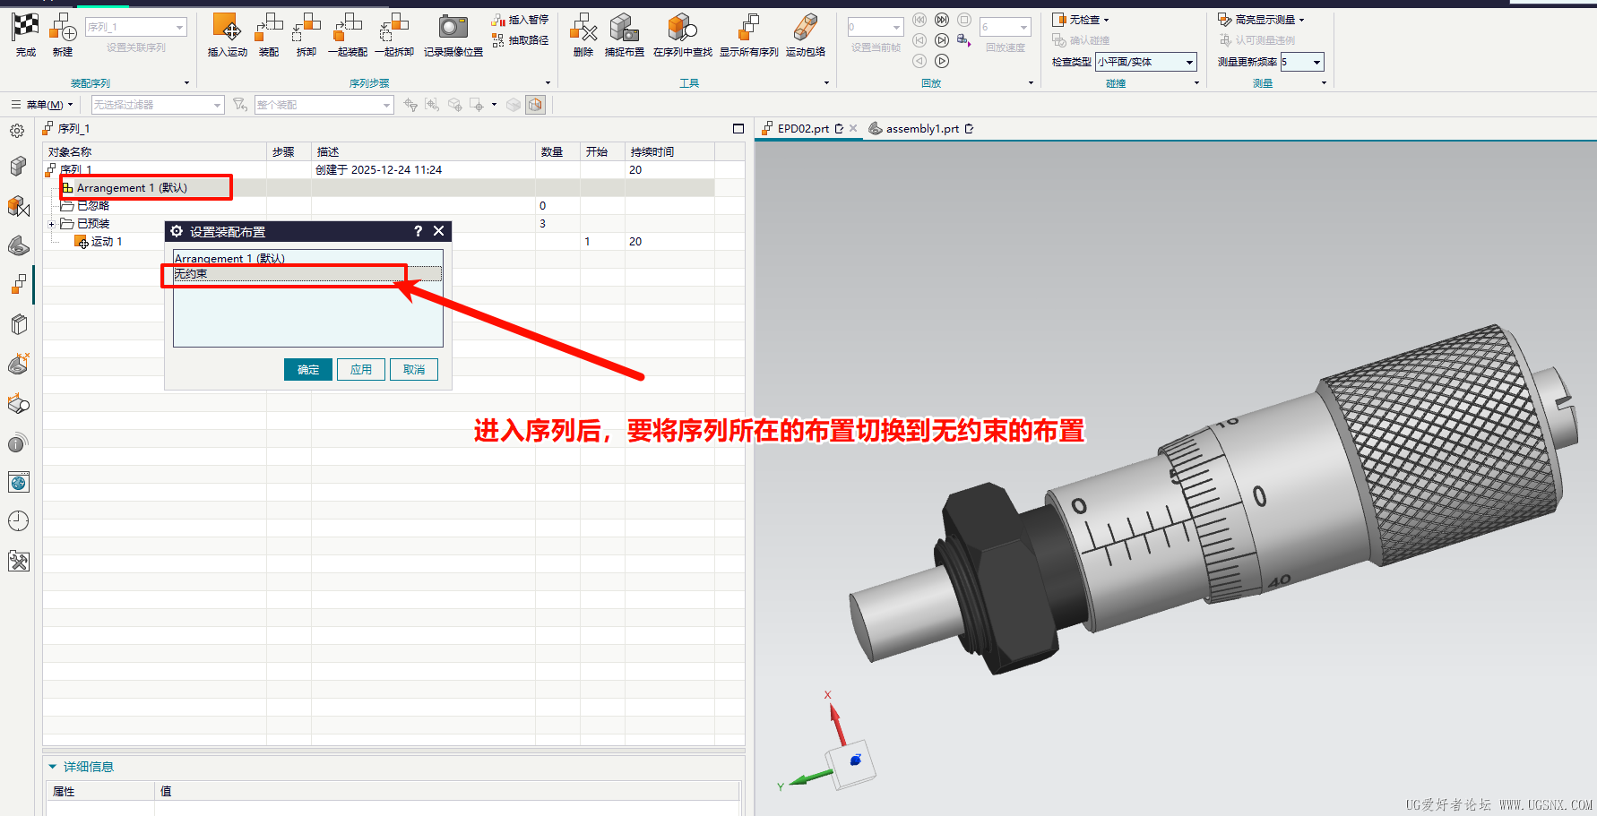Image resolution: width=1597 pixels, height=816 pixels.
Task: Open the 无选择过滤器 selection filter dropdown
Action: (x=157, y=105)
